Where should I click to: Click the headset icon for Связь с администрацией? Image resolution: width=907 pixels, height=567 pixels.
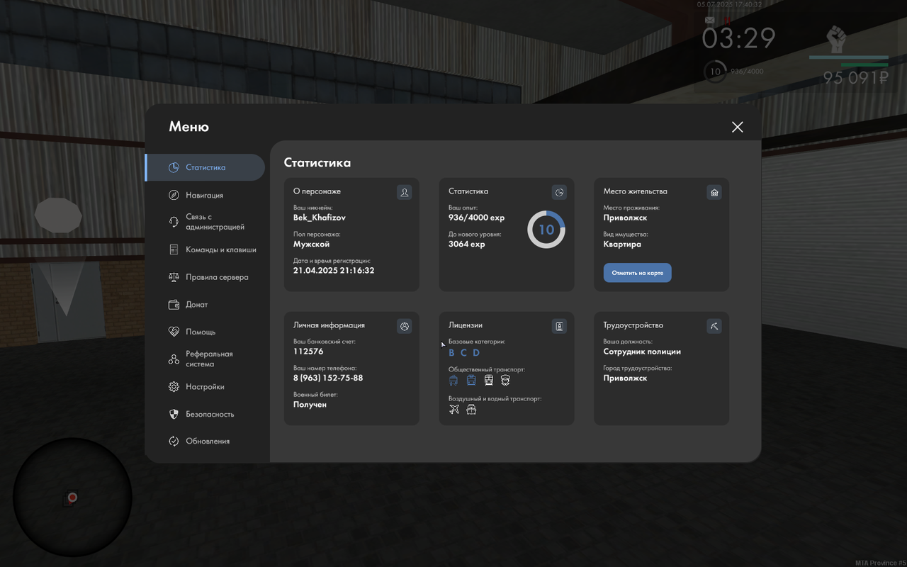(174, 222)
